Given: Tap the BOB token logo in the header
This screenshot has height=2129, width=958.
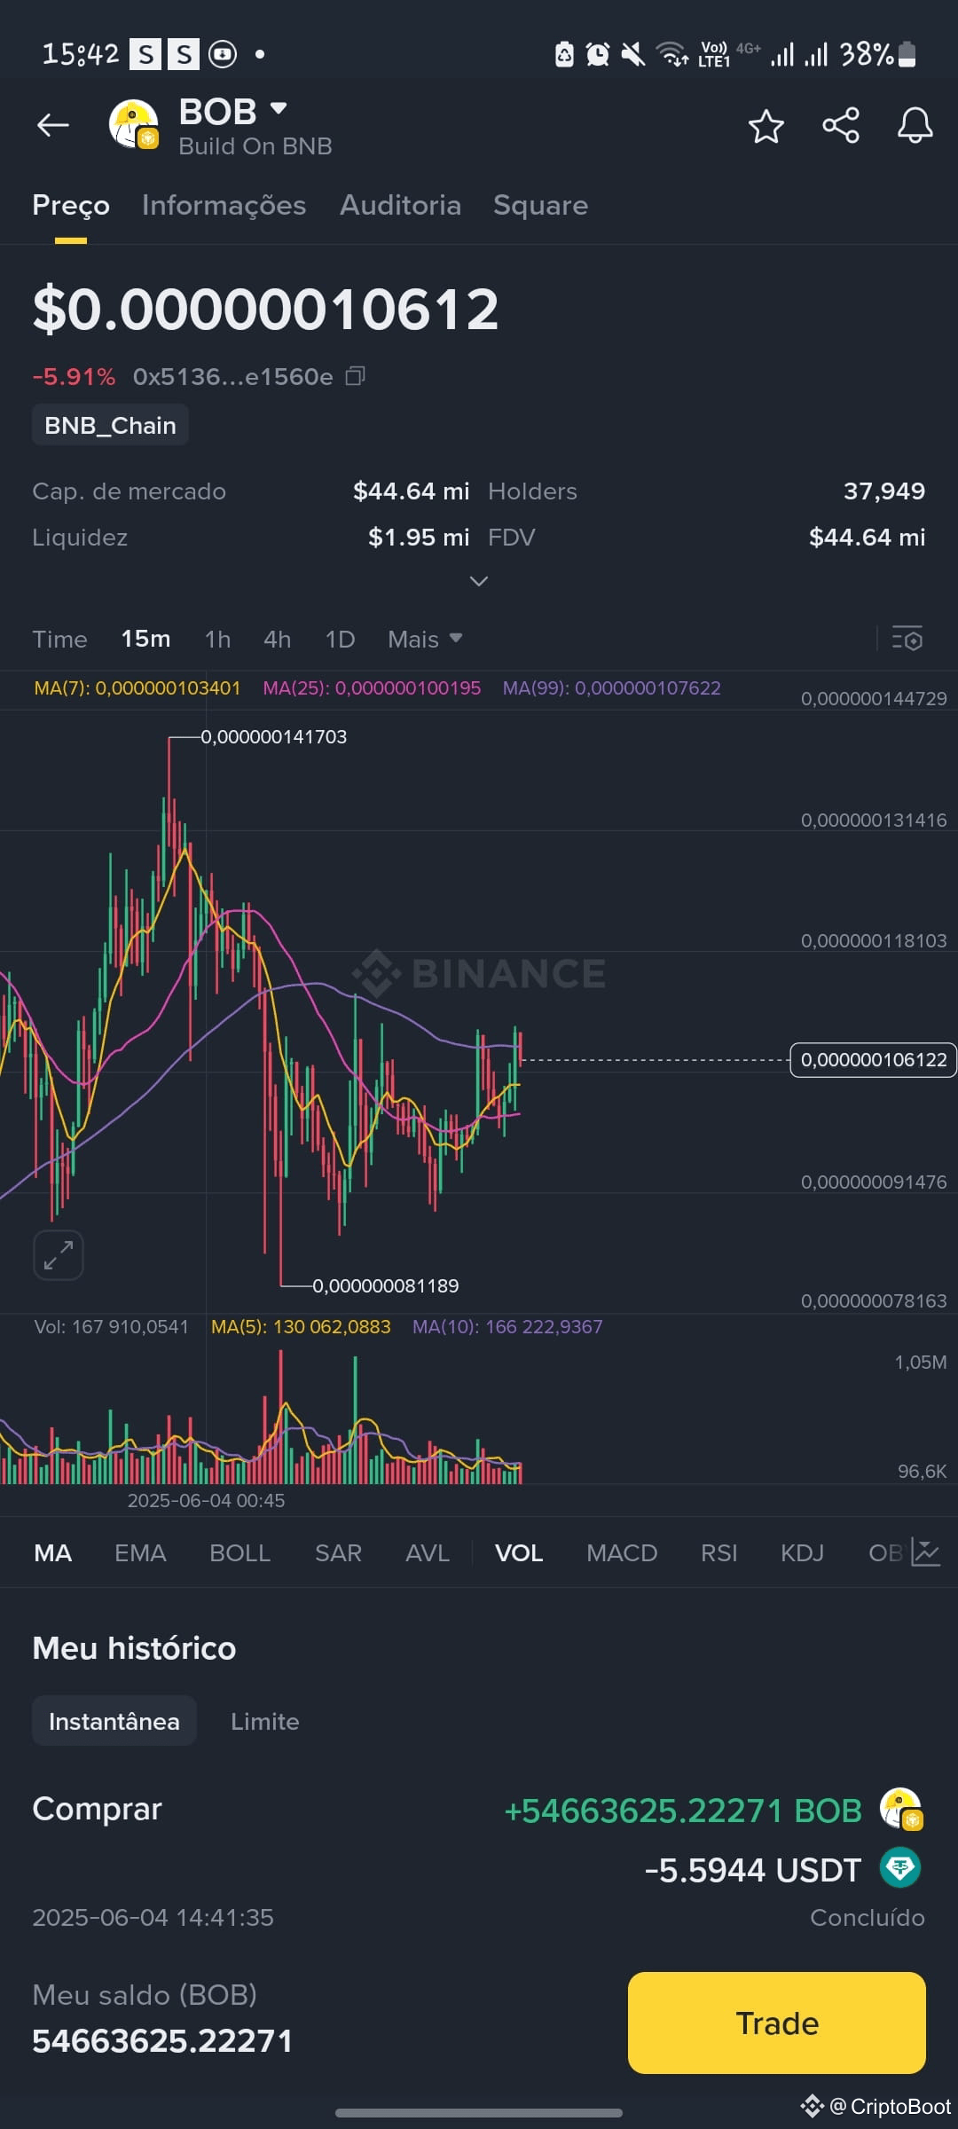Looking at the screenshot, I should pyautogui.click(x=133, y=124).
